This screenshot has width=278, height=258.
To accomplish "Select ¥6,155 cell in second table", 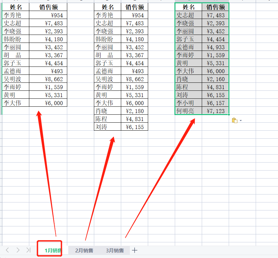I will pos(135,127).
